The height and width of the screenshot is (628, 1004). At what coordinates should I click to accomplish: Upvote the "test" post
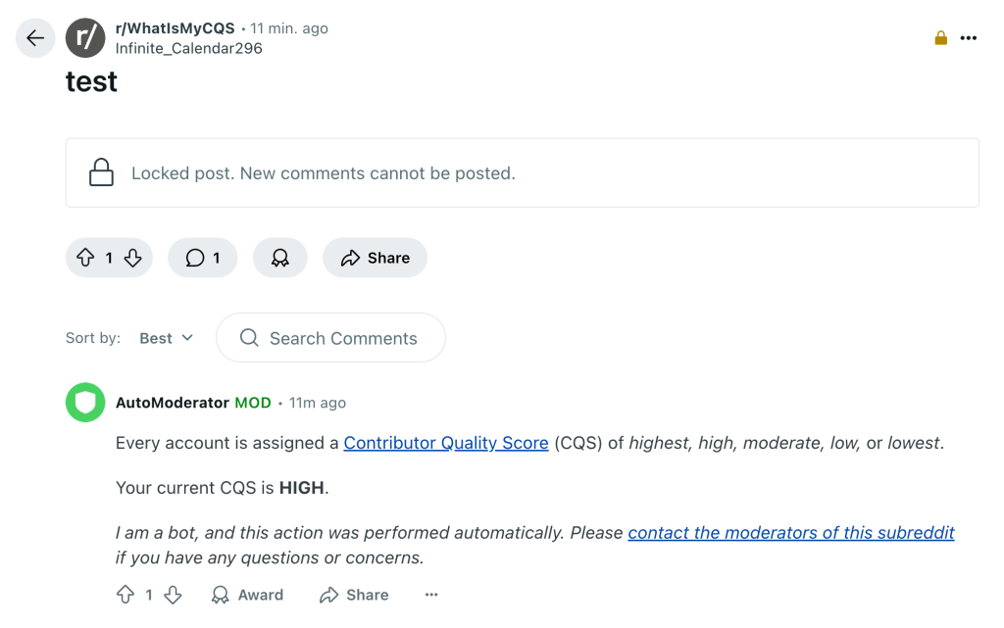tap(85, 258)
